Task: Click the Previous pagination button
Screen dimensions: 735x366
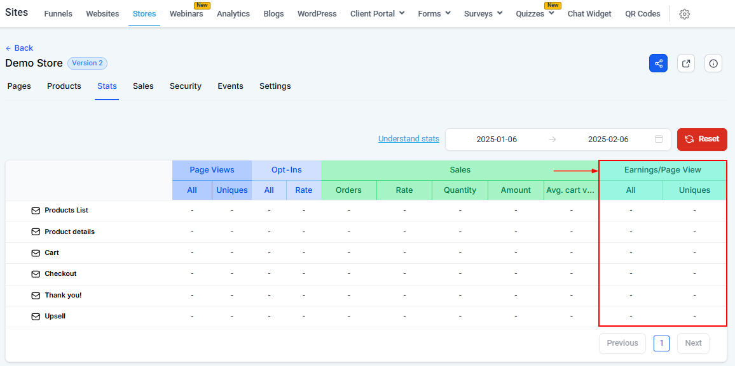Action: tap(622, 343)
